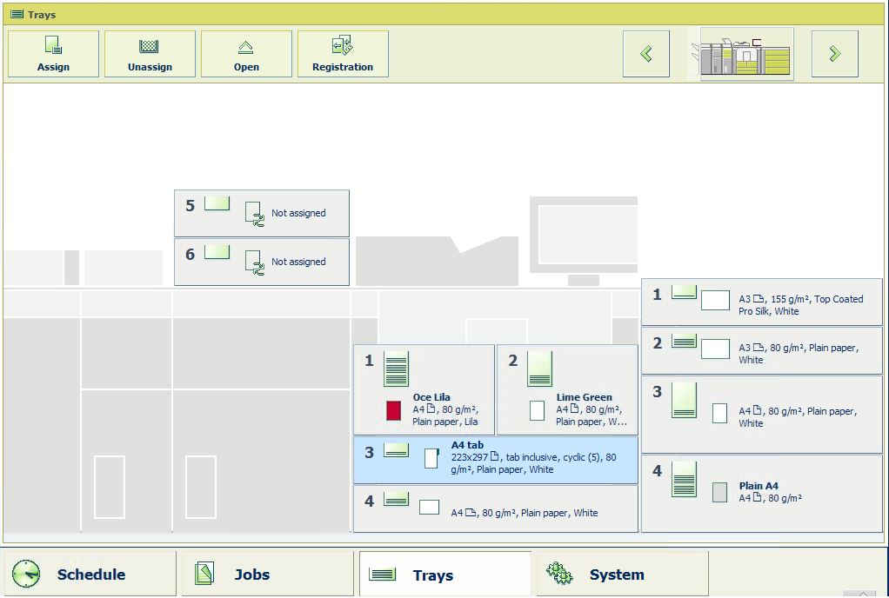Click the printer overview thumbnail

coord(747,54)
